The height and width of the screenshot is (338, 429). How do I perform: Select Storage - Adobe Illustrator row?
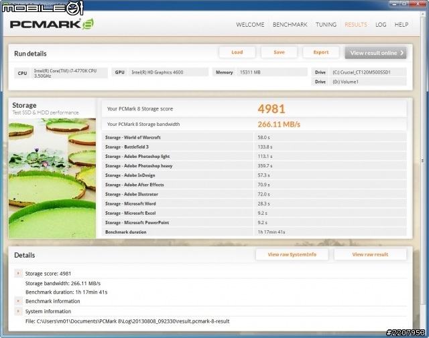(254, 194)
